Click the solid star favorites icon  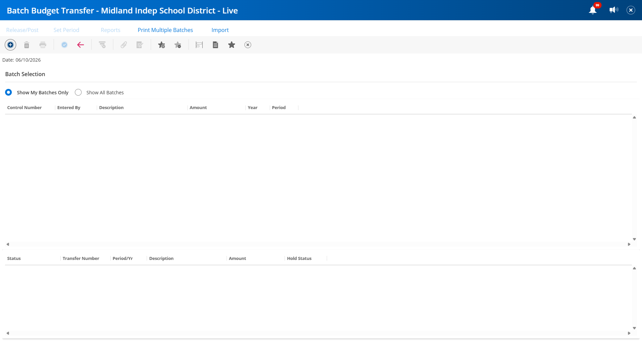[232, 45]
